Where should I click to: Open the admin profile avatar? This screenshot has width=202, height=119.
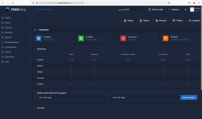tap(192, 9)
